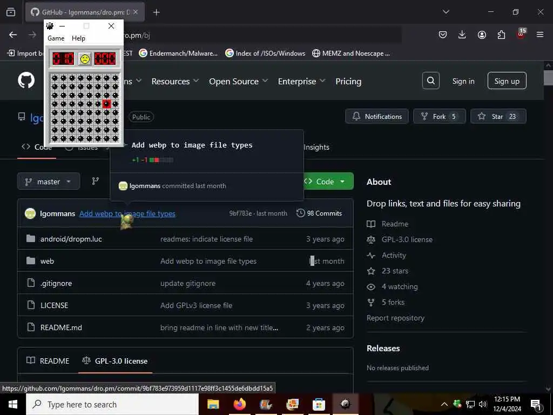The height and width of the screenshot is (415, 553).
Task: Open File Explorer from taskbar
Action: tap(213, 404)
